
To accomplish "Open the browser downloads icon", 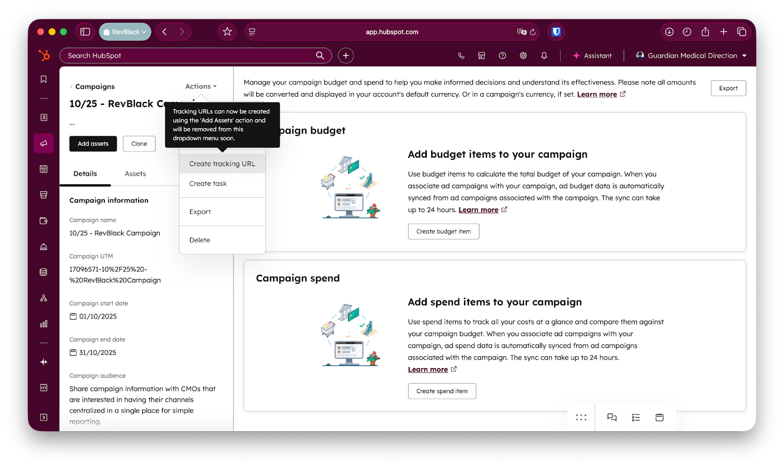I will (669, 32).
